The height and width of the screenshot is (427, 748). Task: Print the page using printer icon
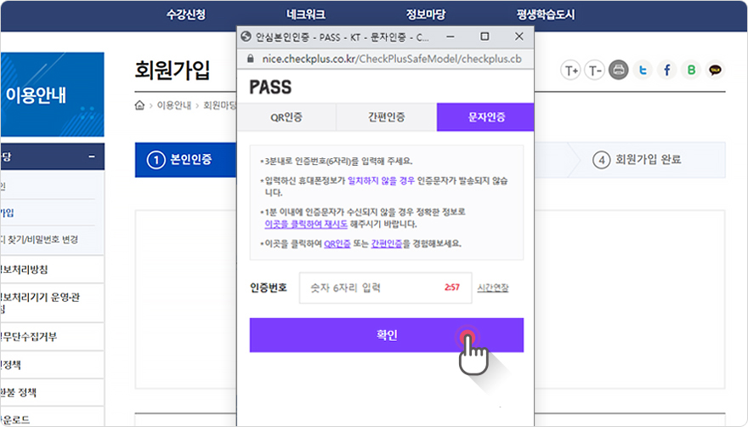coord(619,71)
